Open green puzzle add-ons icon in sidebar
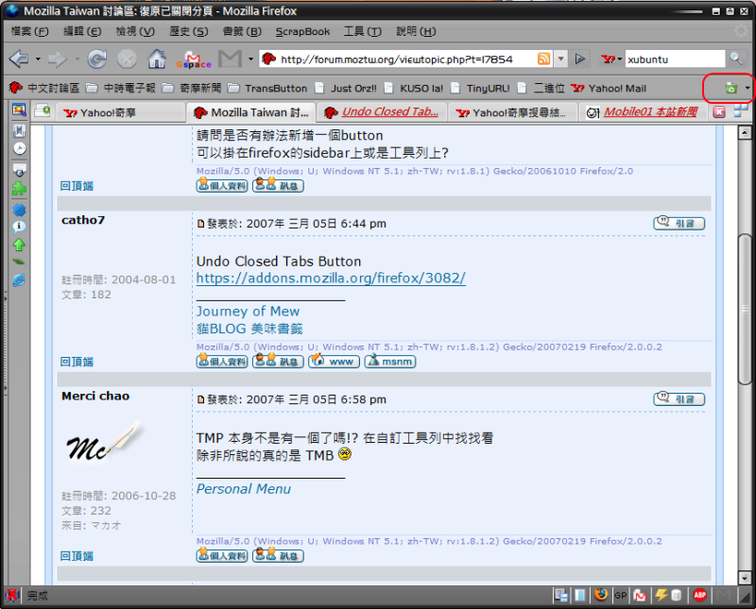756x609 pixels. 19,189
